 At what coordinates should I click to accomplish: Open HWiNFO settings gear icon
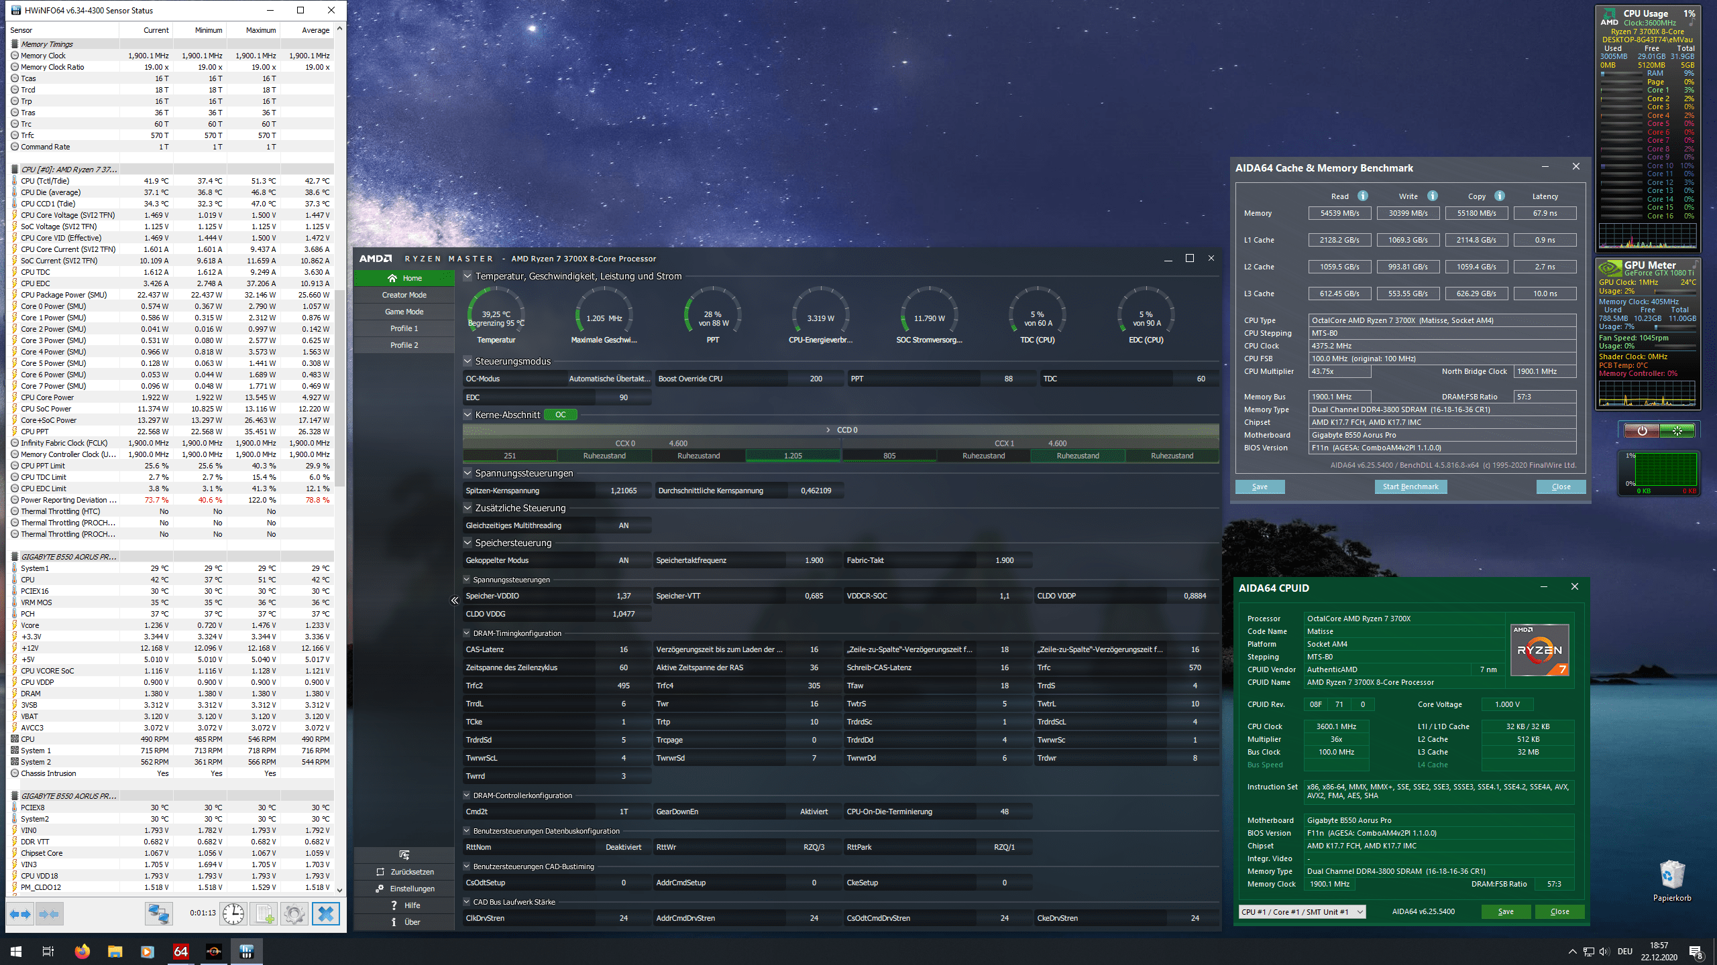(x=294, y=913)
